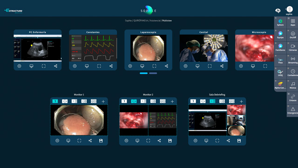The image size is (298, 168).
Task: Click the record icon under Constantes
Action: coord(74,66)
